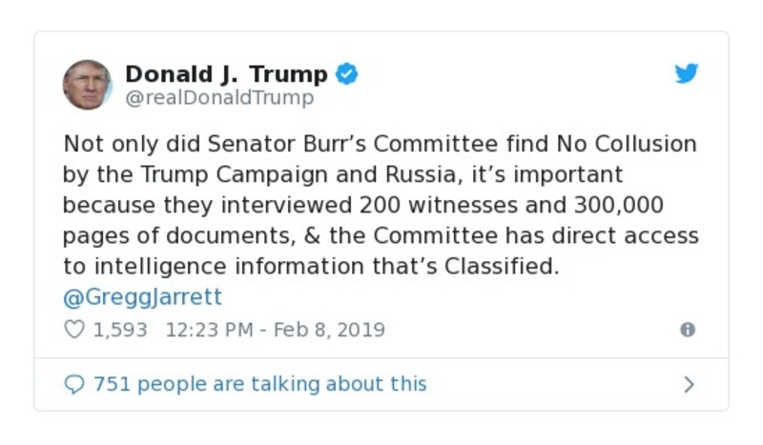
Task: Click the "Feb 8, 2019" date text
Action: [329, 330]
